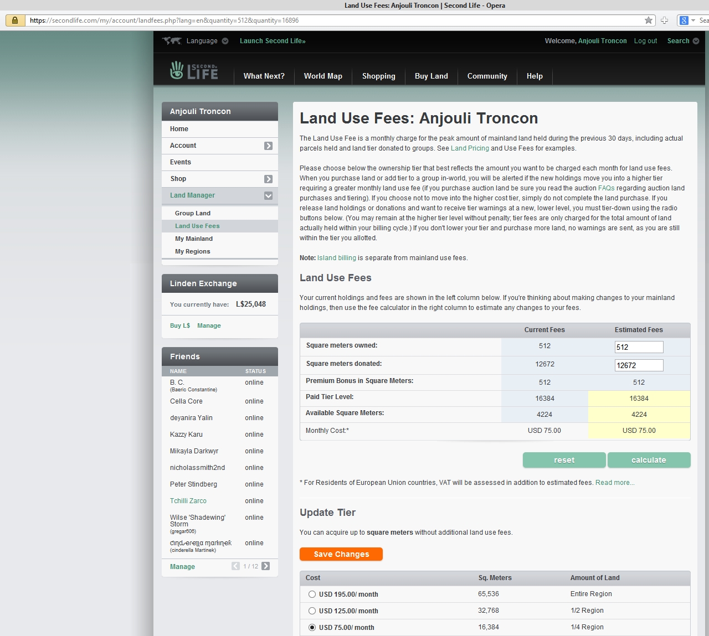This screenshot has height=636, width=709.
Task: Click friend deyanira Yalin
Action: point(191,418)
